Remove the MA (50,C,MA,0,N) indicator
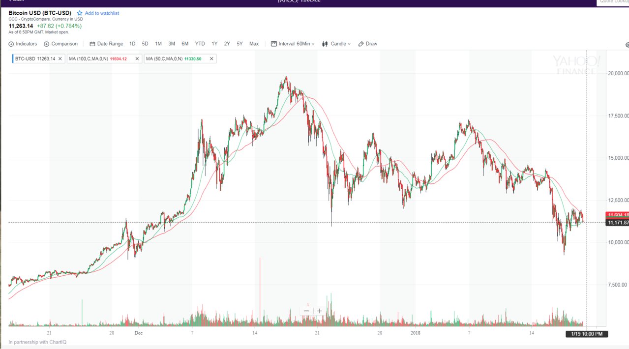 point(211,58)
